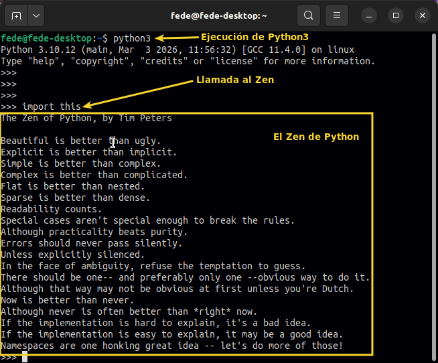
Task: Click the line 'Unless explicitly silenced.'
Action: point(72,255)
